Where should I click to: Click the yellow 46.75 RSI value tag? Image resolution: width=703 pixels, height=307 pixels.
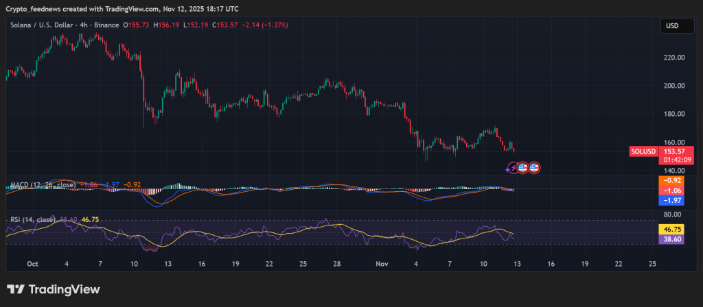point(671,229)
